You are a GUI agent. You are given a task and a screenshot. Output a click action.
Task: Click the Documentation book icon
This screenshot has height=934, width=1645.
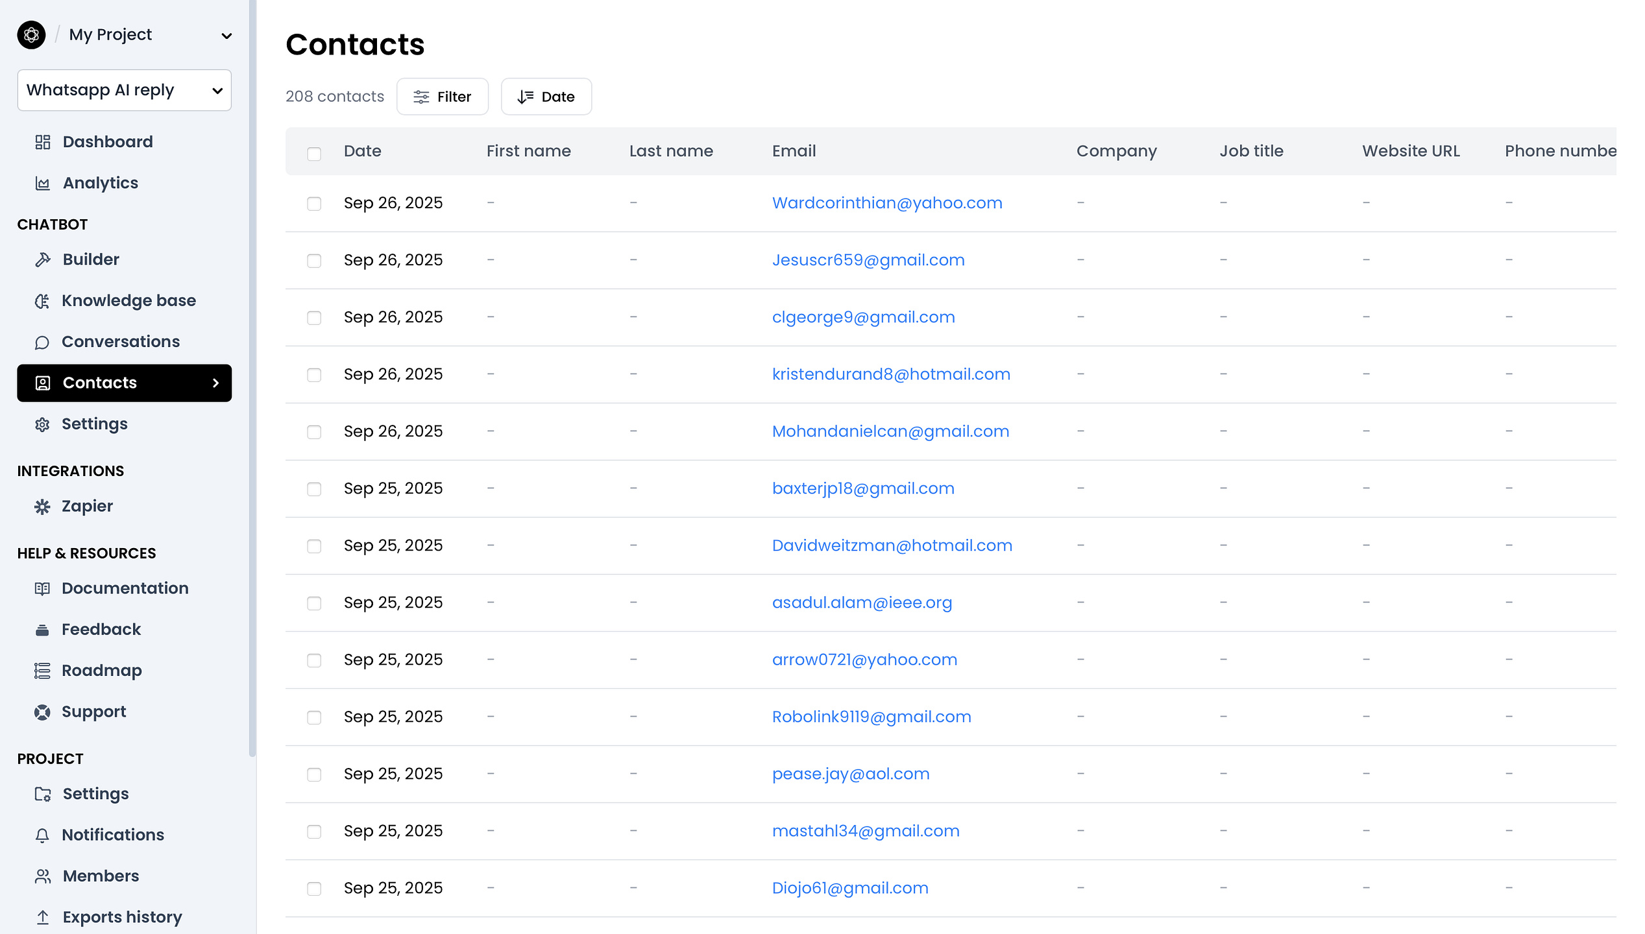pyautogui.click(x=42, y=589)
